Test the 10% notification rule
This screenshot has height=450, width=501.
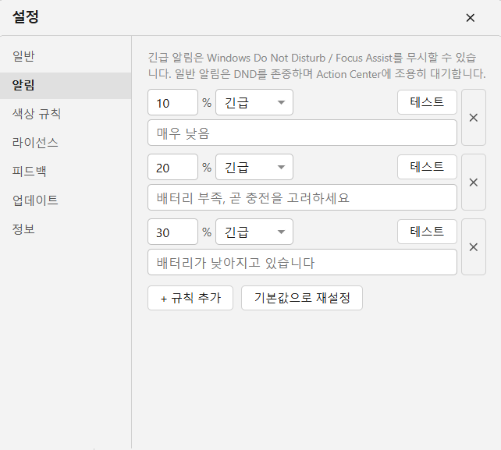[427, 102]
